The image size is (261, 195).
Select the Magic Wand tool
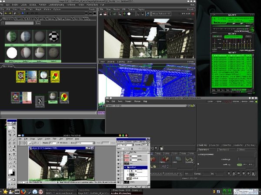[14, 131]
